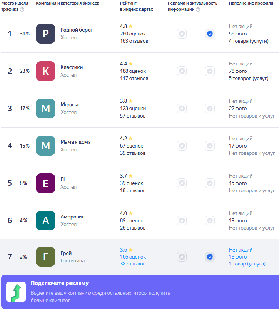Open the 1 товар (услуга) link
The width and height of the screenshot is (279, 309).
(247, 264)
